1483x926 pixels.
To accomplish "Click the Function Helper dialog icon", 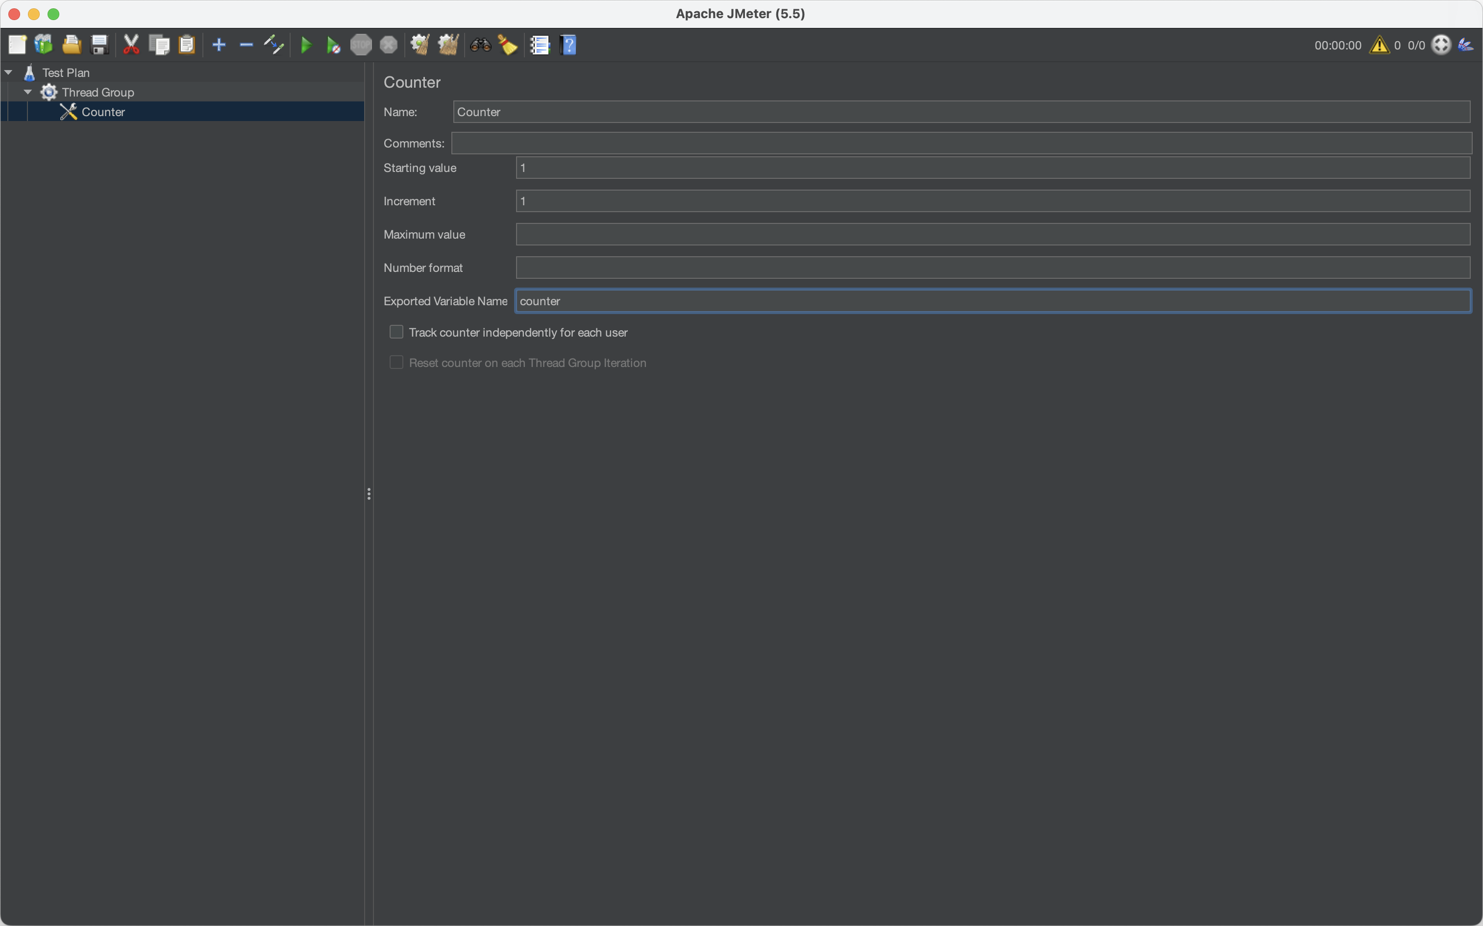I will [540, 45].
